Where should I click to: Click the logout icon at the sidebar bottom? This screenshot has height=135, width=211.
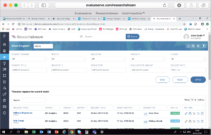click(4, 113)
